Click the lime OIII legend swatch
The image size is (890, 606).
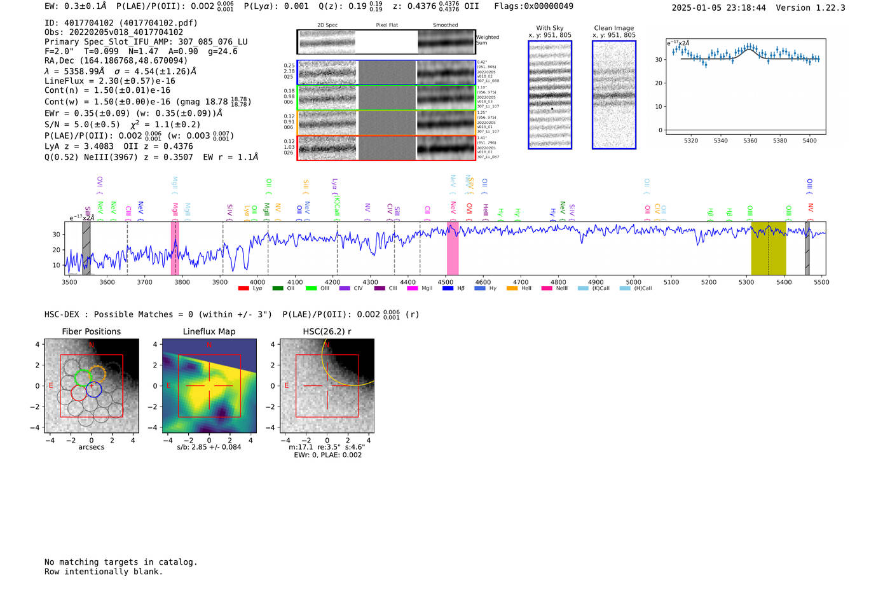[311, 289]
